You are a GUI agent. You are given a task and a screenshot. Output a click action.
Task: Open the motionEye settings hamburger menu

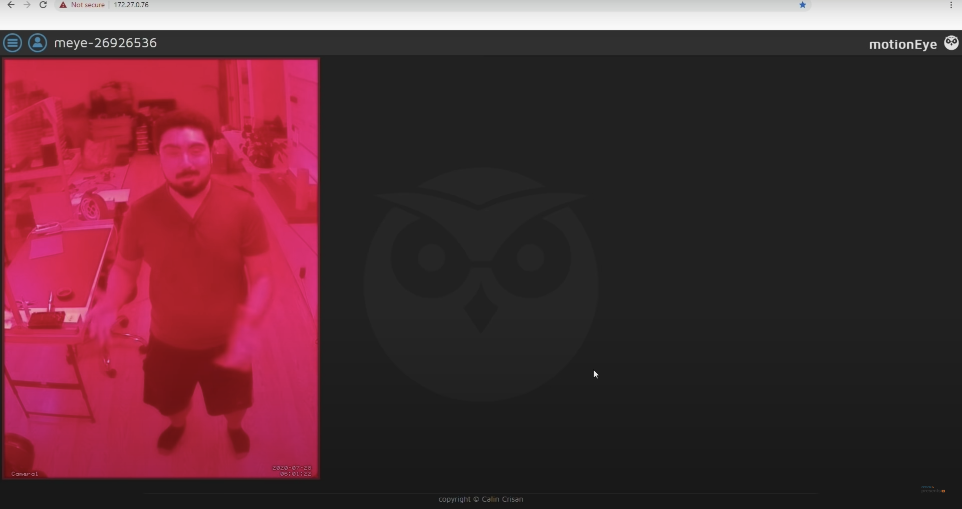coord(13,43)
